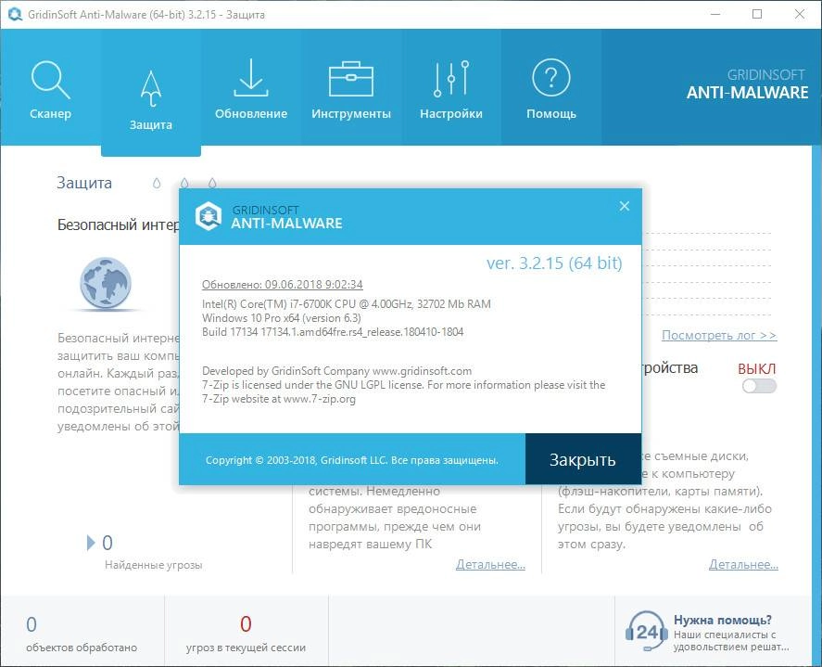Select the Защита umbrella icon

151,88
